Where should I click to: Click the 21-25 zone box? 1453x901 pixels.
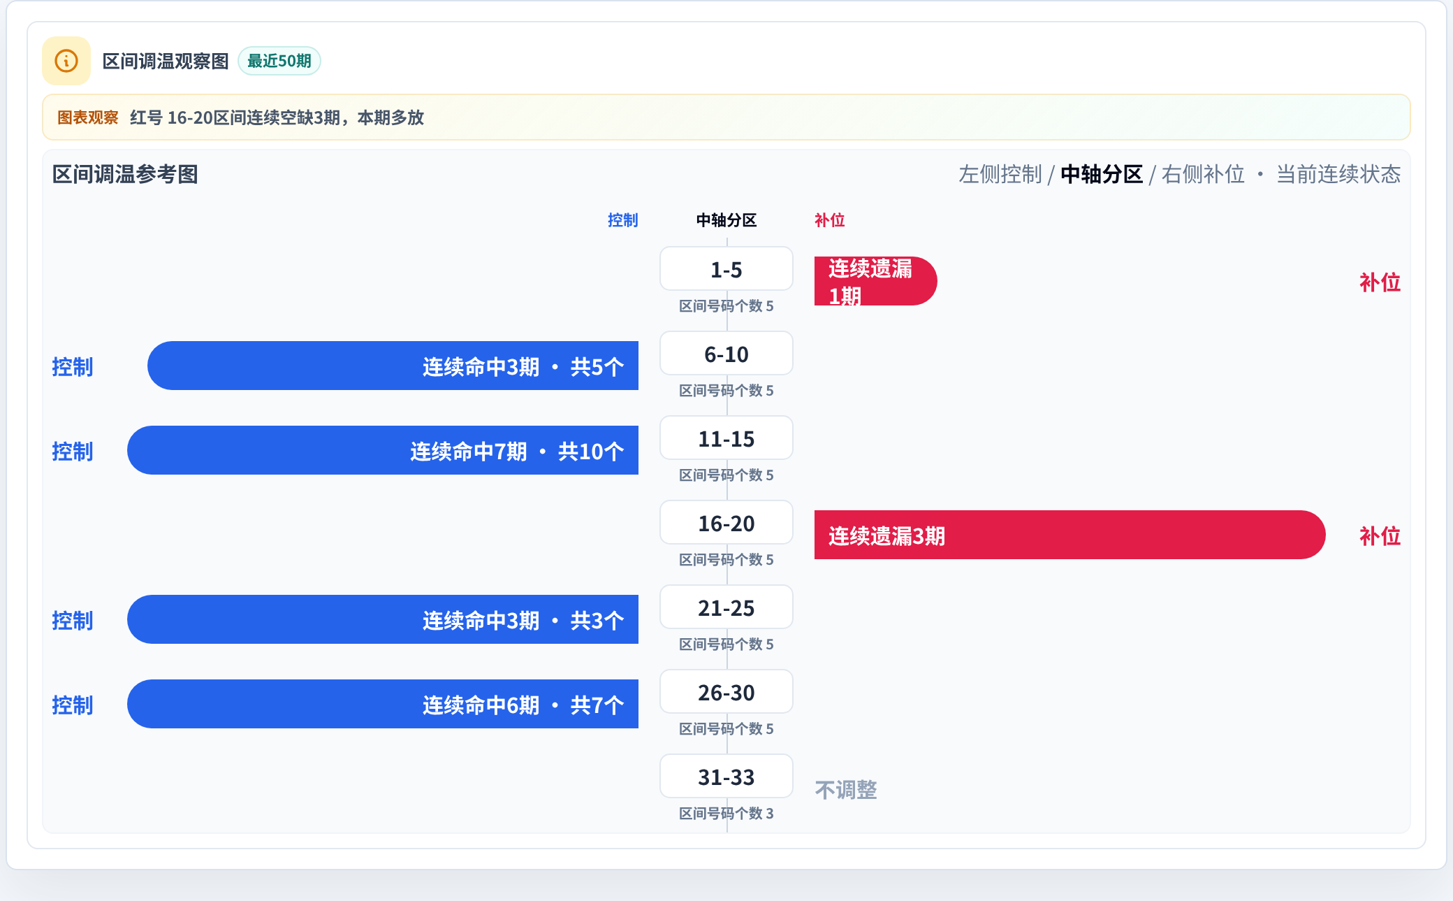726,607
